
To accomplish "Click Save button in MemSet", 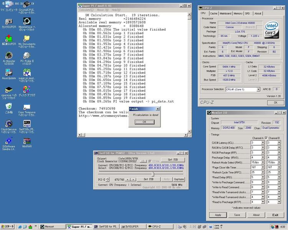I will [237, 215].
